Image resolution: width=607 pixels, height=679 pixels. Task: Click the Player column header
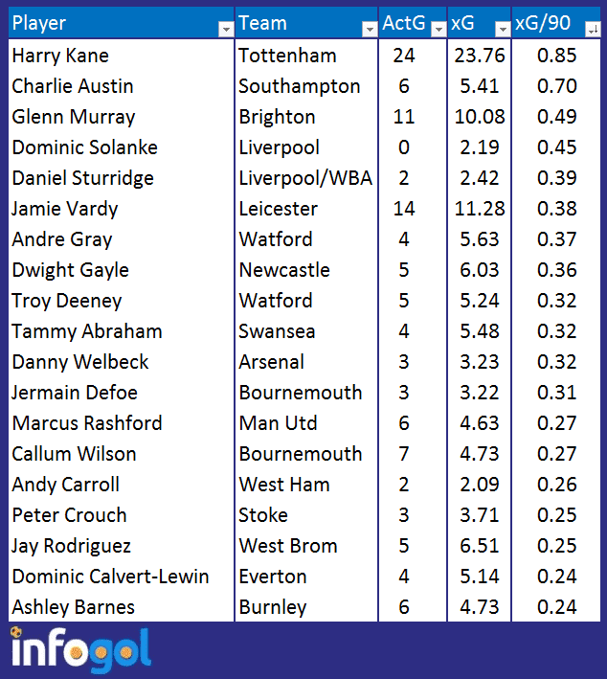122,23
